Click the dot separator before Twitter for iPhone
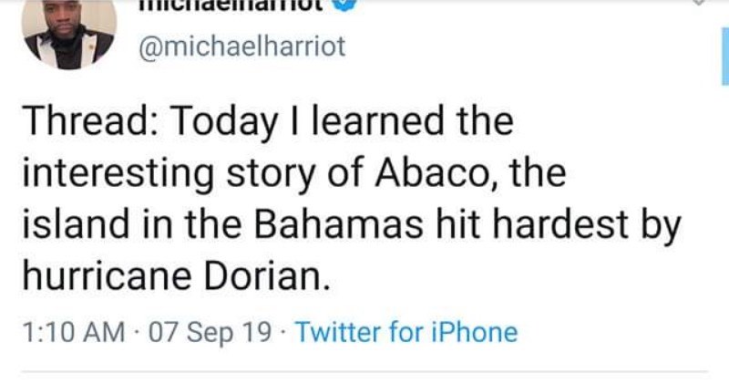Image resolution: width=729 pixels, height=383 pixels. [x=283, y=333]
